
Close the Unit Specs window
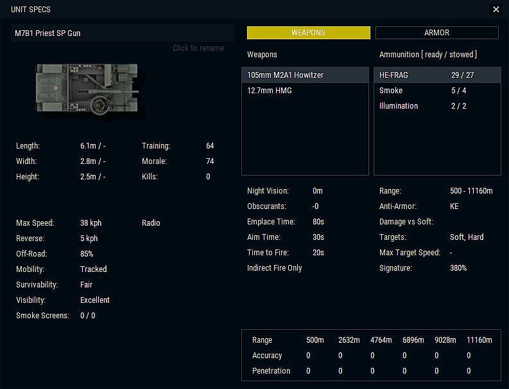pyautogui.click(x=496, y=10)
